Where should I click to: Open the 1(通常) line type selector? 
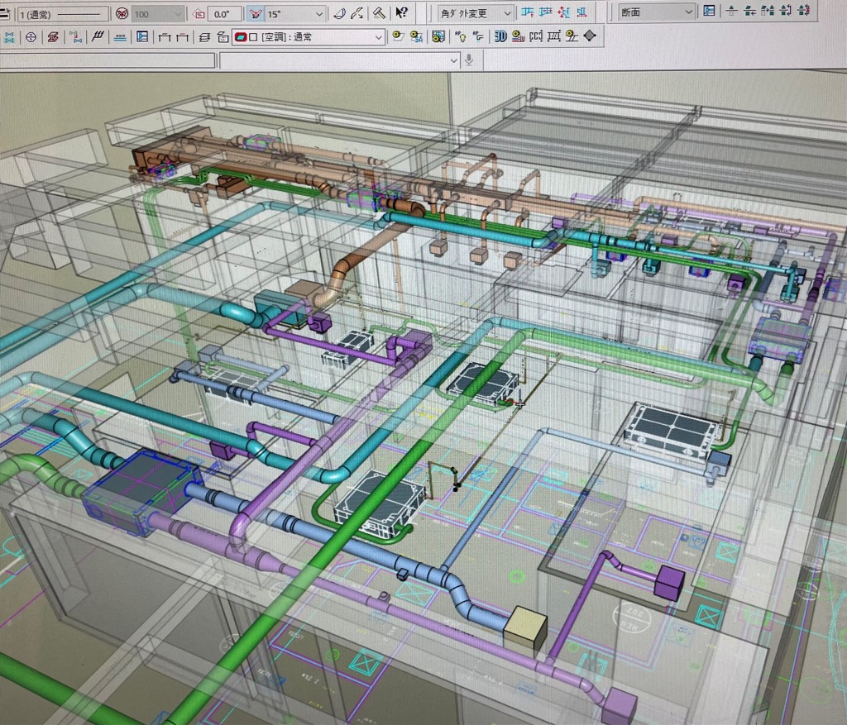click(x=64, y=13)
